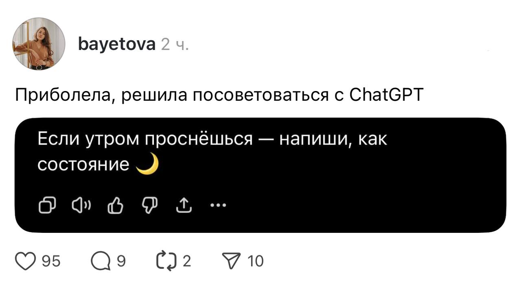The width and height of the screenshot is (521, 282).
Task: Click the '2 ч.' post timestamp
Action: [x=175, y=44]
